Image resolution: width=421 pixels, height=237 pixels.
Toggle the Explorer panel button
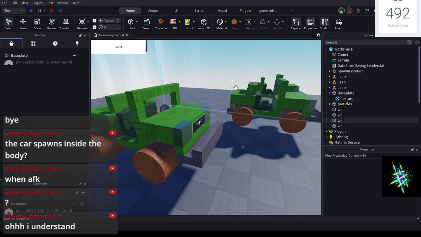click(296, 24)
